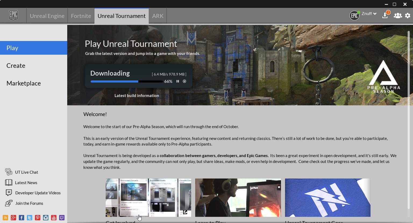Minimize the launcher window
Image resolution: width=413 pixels, height=223 pixels.
(x=386, y=4)
